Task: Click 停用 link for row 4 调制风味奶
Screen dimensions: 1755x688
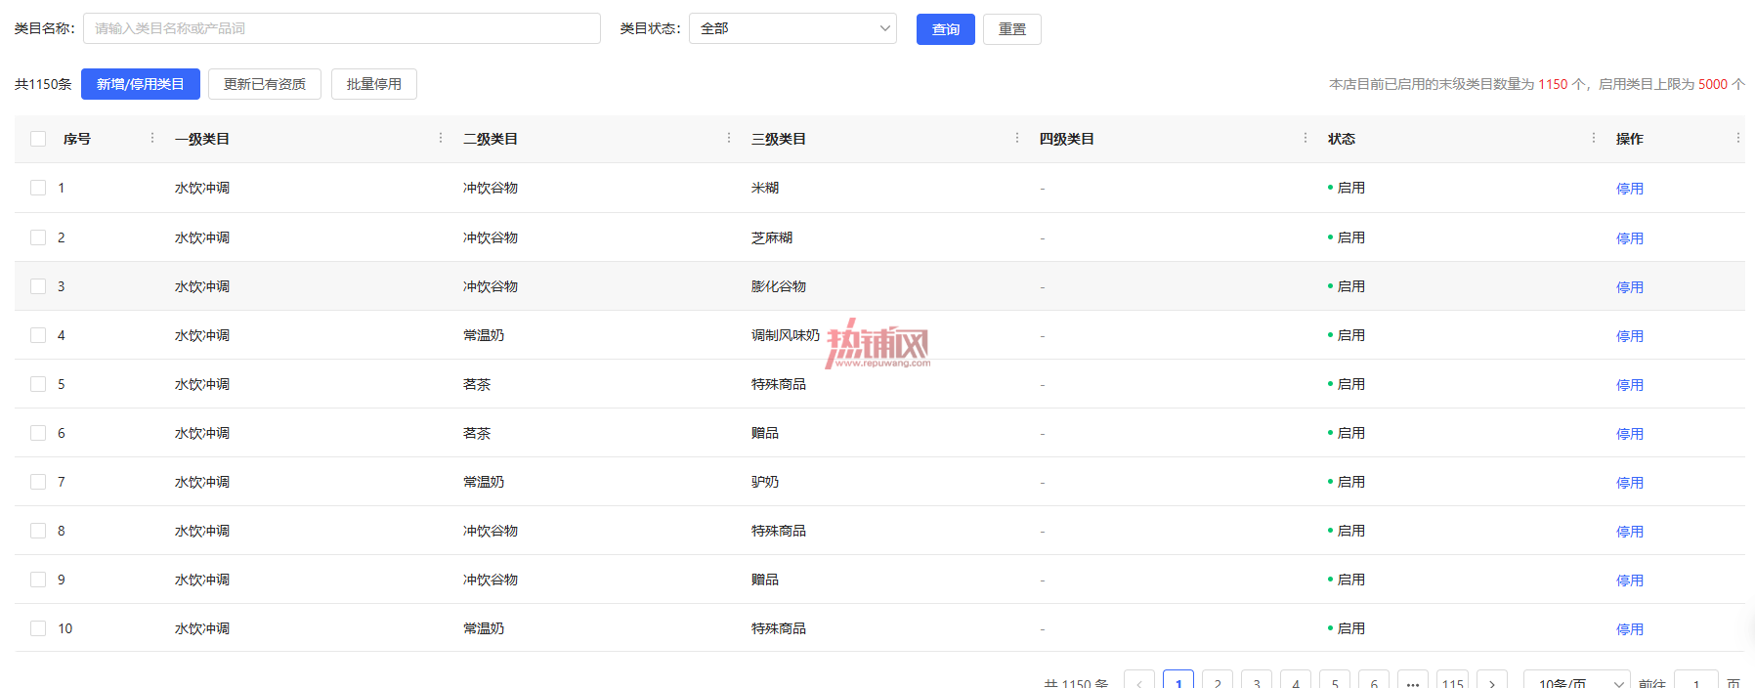Action: tap(1630, 336)
